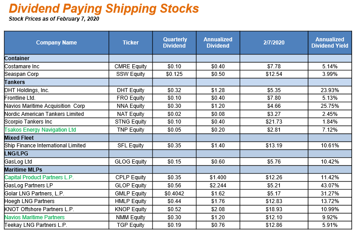Click the Tsakos Energy Navigation Ltd link
The image size is (357, 239).
pyautogui.click(x=40, y=130)
